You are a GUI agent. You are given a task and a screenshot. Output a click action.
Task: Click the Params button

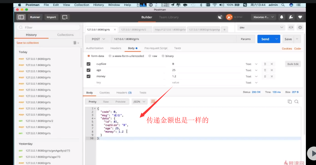click(246, 39)
